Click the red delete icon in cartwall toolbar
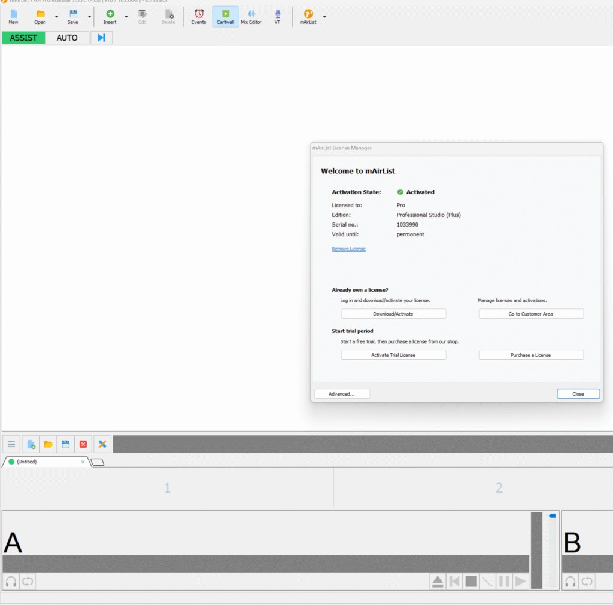Viewport: 613px width, 605px height. (83, 444)
